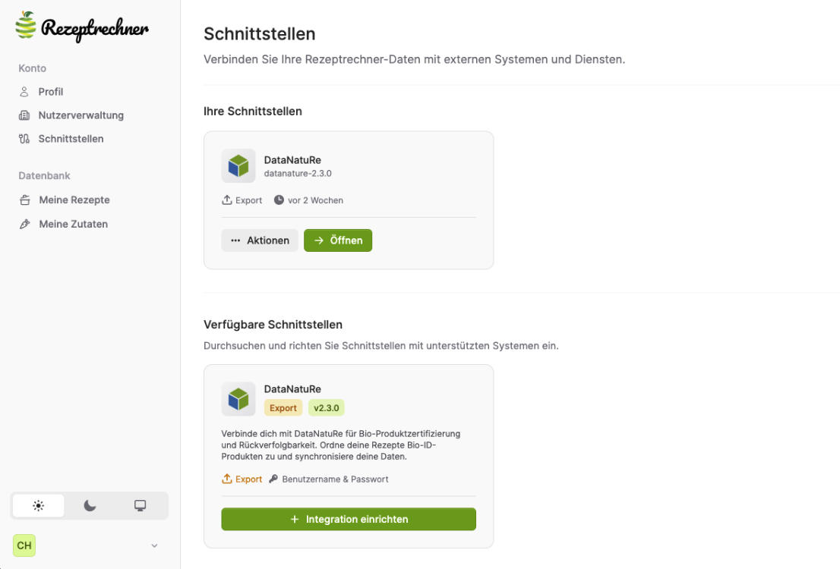Viewport: 840px width, 569px height.
Task: Click the Meine Rezepte chef hat icon
Action: [x=24, y=200]
